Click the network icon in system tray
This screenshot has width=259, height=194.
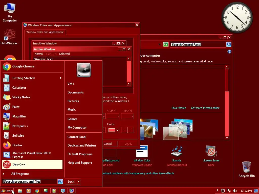223,191
